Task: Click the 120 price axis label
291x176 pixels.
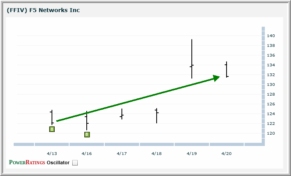Action: click(271, 133)
